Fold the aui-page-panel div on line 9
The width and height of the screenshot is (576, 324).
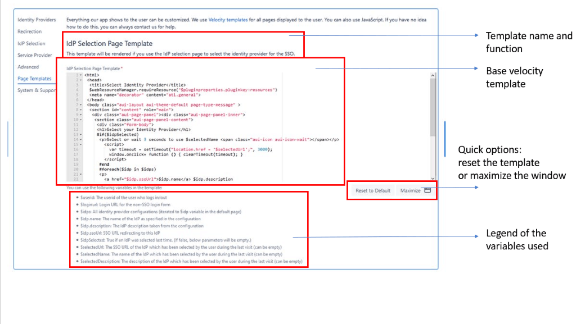tap(80, 115)
